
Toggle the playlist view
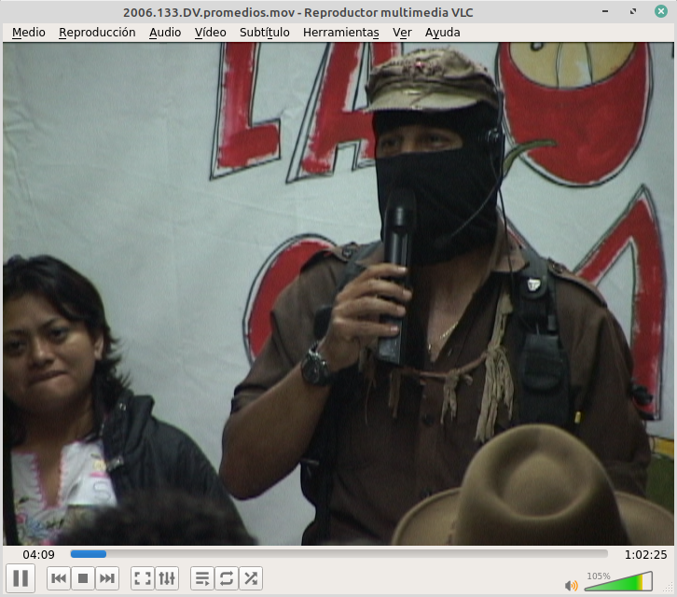point(202,578)
